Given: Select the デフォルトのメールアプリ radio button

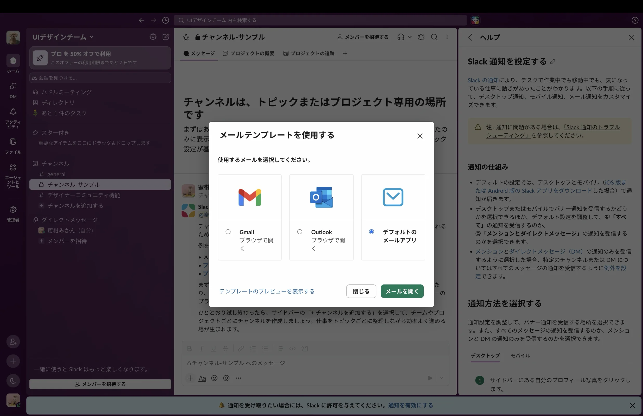Looking at the screenshot, I should (x=371, y=231).
